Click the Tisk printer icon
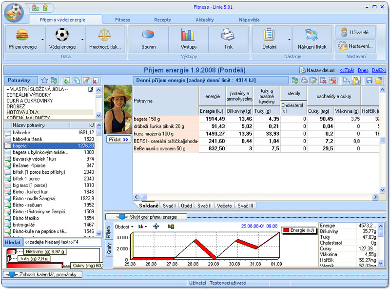 click(x=228, y=35)
